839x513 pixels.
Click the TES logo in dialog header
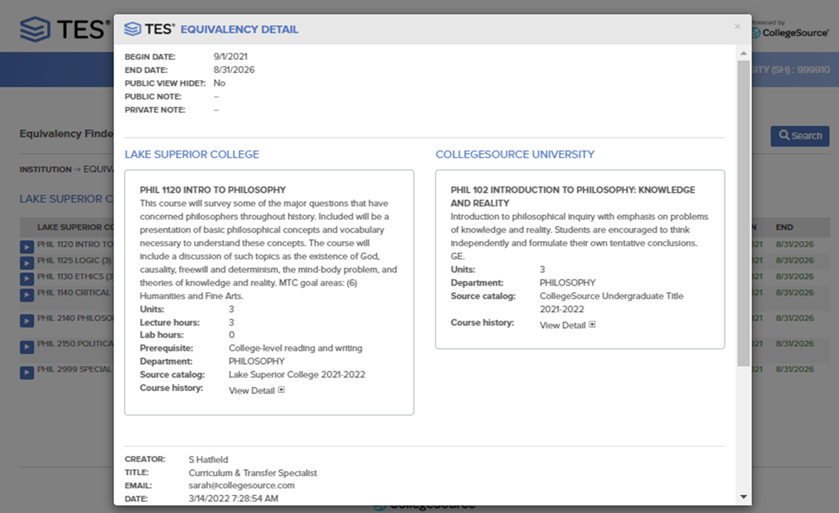(149, 29)
